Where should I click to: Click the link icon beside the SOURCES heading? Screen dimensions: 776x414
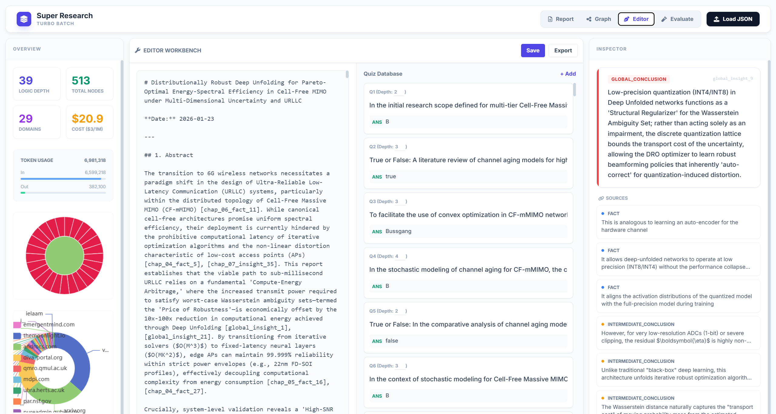601,198
